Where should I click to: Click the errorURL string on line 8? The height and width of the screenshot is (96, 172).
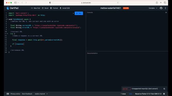[56, 27]
